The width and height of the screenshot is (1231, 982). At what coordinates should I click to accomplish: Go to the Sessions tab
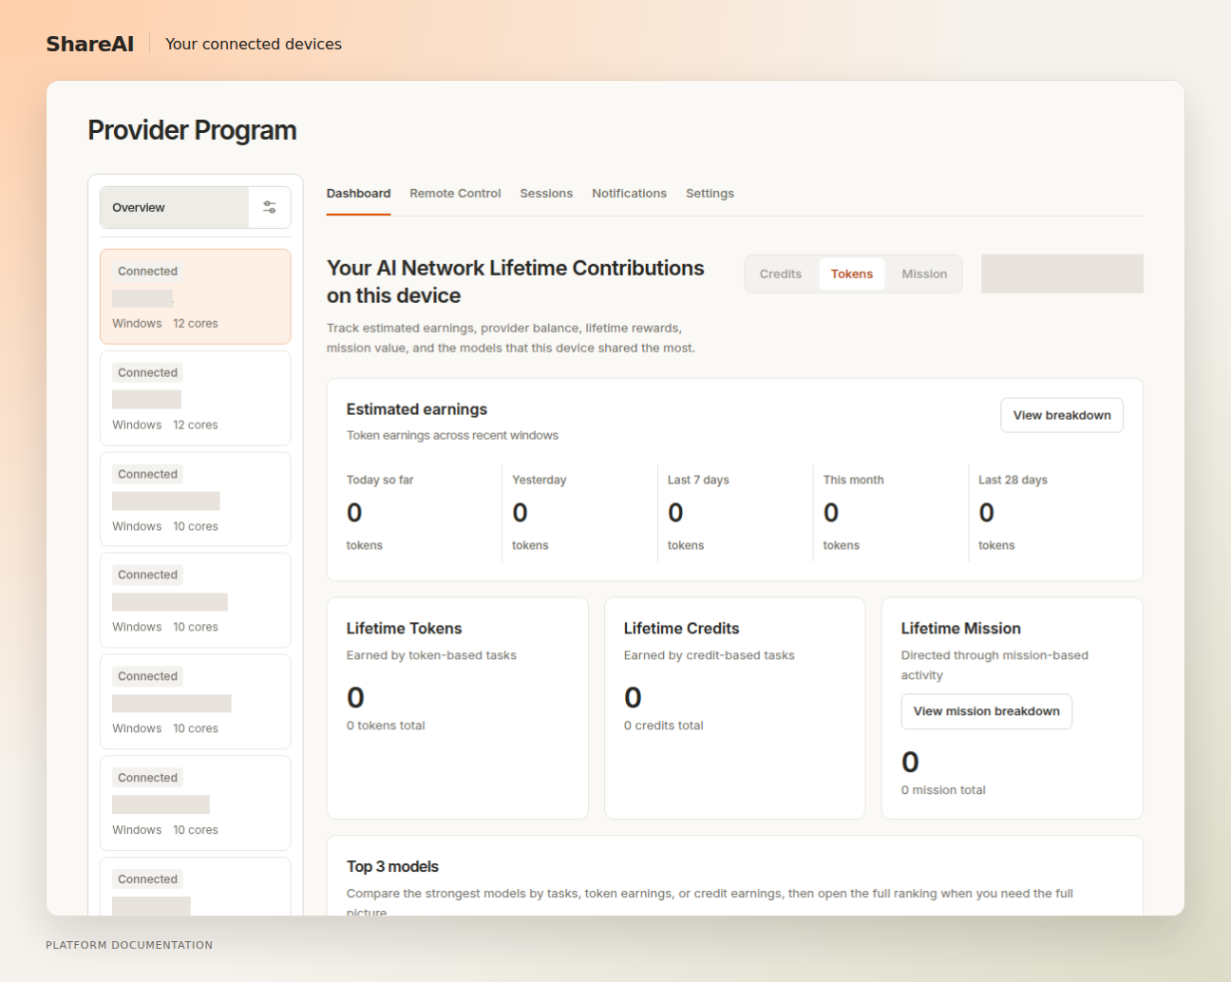pos(546,194)
